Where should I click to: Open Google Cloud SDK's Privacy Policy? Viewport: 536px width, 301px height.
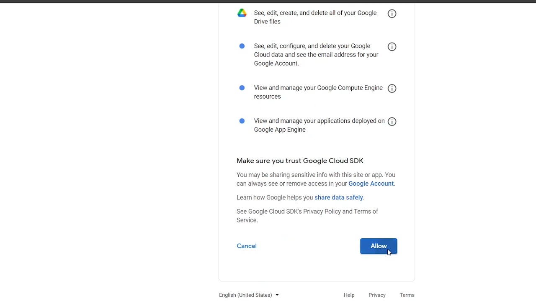pos(322,212)
